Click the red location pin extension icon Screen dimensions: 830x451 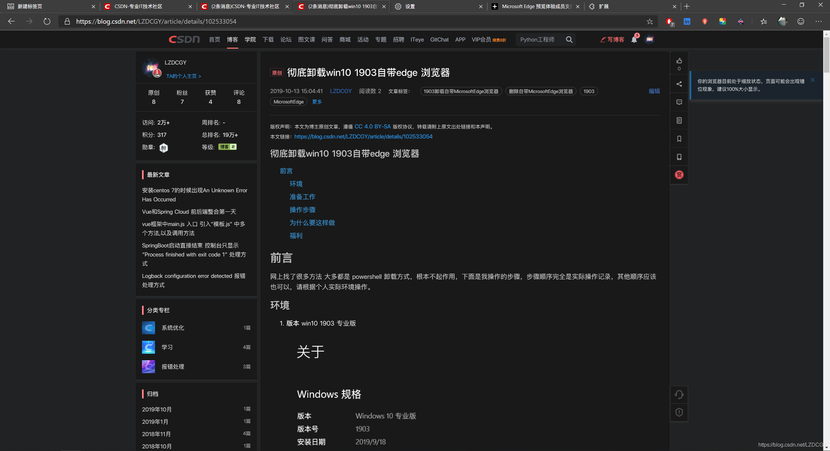705,21
